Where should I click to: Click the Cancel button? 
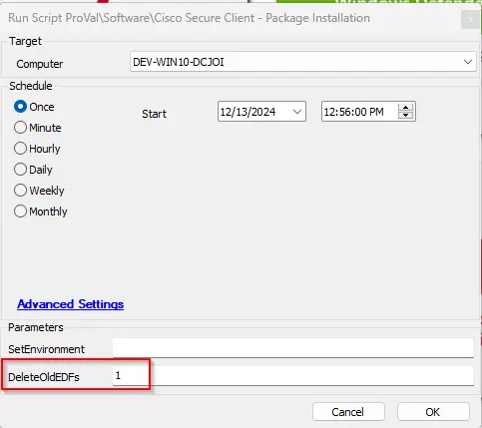348,412
